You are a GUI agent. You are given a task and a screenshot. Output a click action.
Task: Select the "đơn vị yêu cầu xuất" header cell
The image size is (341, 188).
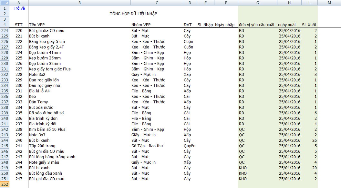pos(257,25)
